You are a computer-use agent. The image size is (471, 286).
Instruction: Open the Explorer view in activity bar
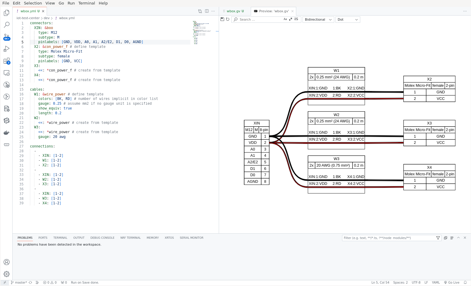coord(6,13)
